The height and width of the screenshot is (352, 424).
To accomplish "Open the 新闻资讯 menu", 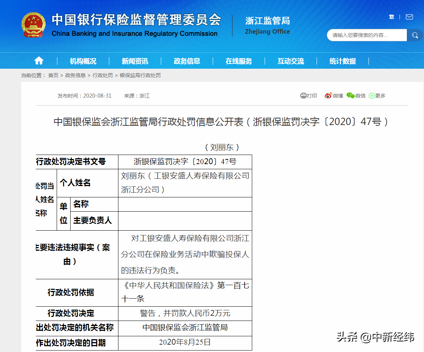I will 135,61.
